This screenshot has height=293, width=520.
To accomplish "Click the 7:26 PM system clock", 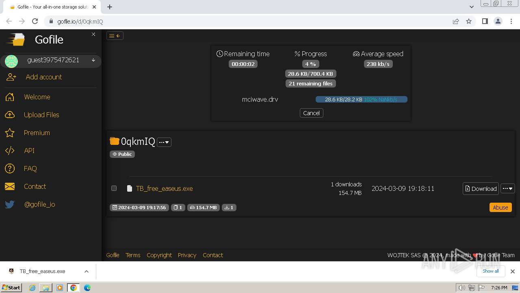I will pos(499,288).
